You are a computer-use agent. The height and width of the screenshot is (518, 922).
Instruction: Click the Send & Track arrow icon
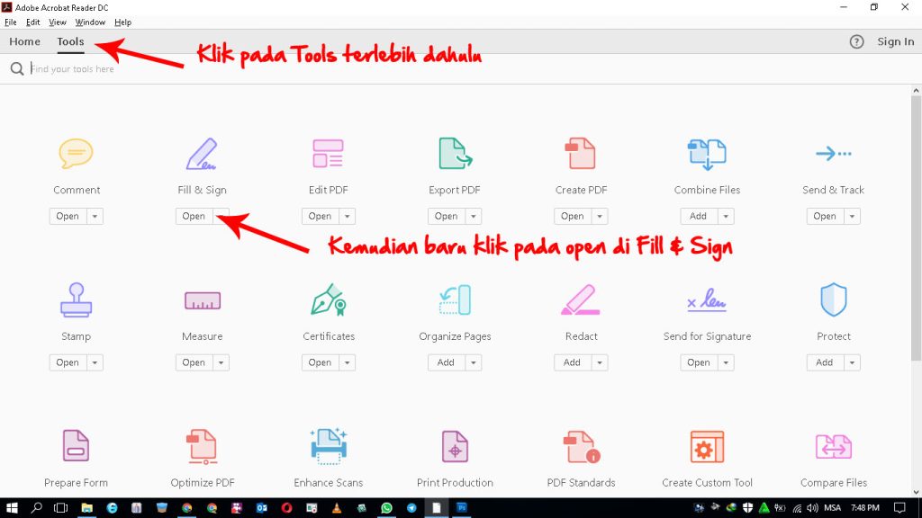(834, 153)
